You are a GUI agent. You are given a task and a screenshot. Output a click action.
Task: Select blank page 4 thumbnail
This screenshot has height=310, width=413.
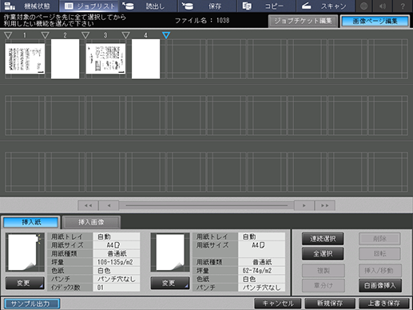145,59
